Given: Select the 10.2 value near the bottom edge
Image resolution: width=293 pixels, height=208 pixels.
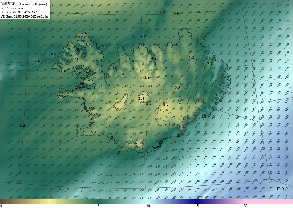Looking at the screenshot, I should pyautogui.click(x=203, y=197).
